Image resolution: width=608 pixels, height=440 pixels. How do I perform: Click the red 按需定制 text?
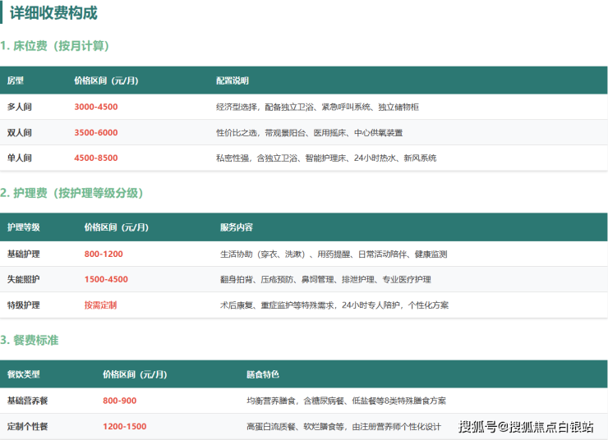click(101, 305)
